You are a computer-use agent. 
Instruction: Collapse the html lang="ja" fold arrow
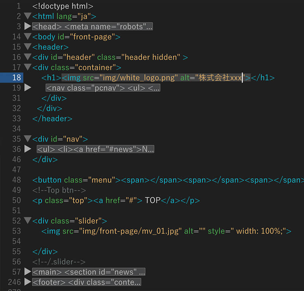pyautogui.click(x=27, y=16)
